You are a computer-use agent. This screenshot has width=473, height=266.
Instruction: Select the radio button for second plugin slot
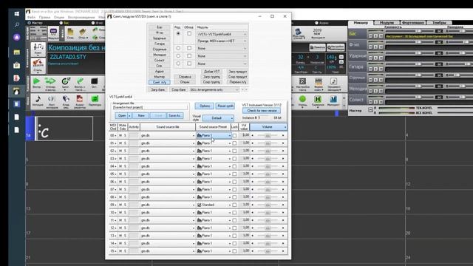point(178,48)
